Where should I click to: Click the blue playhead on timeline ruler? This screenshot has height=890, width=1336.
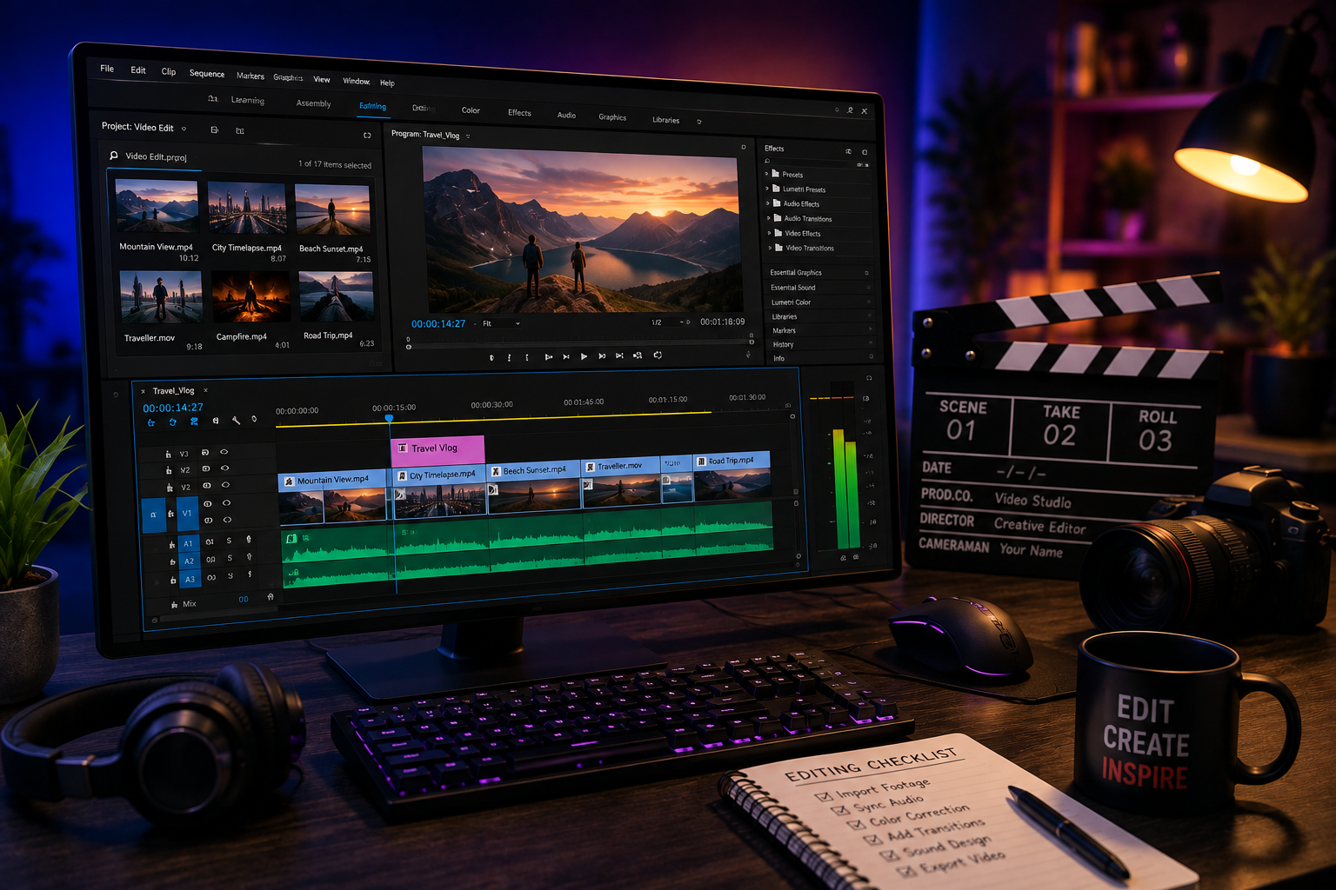(x=389, y=419)
